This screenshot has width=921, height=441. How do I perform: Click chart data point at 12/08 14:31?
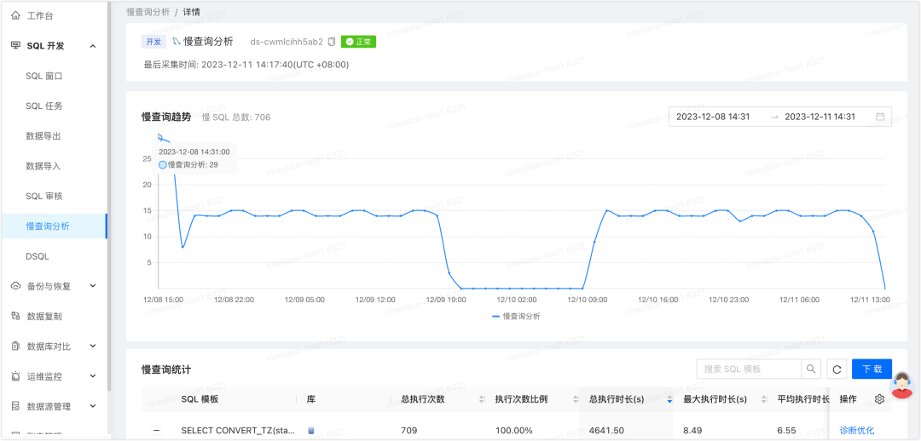(x=160, y=136)
